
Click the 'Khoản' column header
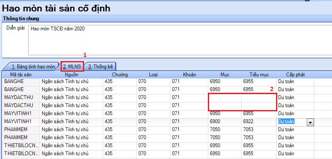click(189, 75)
